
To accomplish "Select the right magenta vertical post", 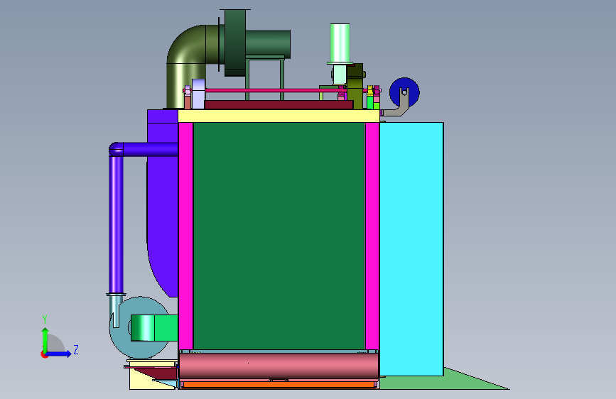I will click(372, 236).
